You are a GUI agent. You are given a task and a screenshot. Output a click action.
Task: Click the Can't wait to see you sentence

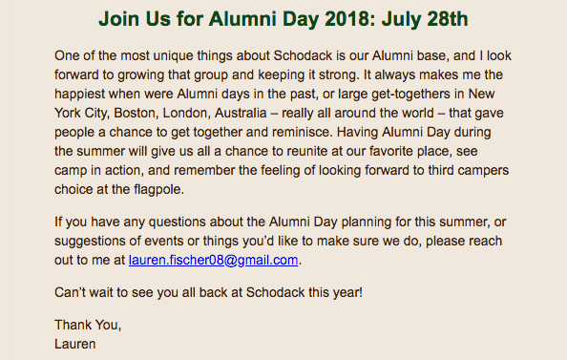[x=209, y=292]
